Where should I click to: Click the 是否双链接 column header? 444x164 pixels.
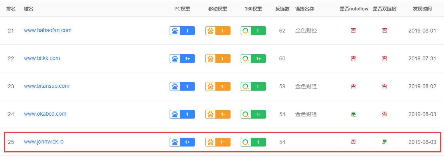385,9
